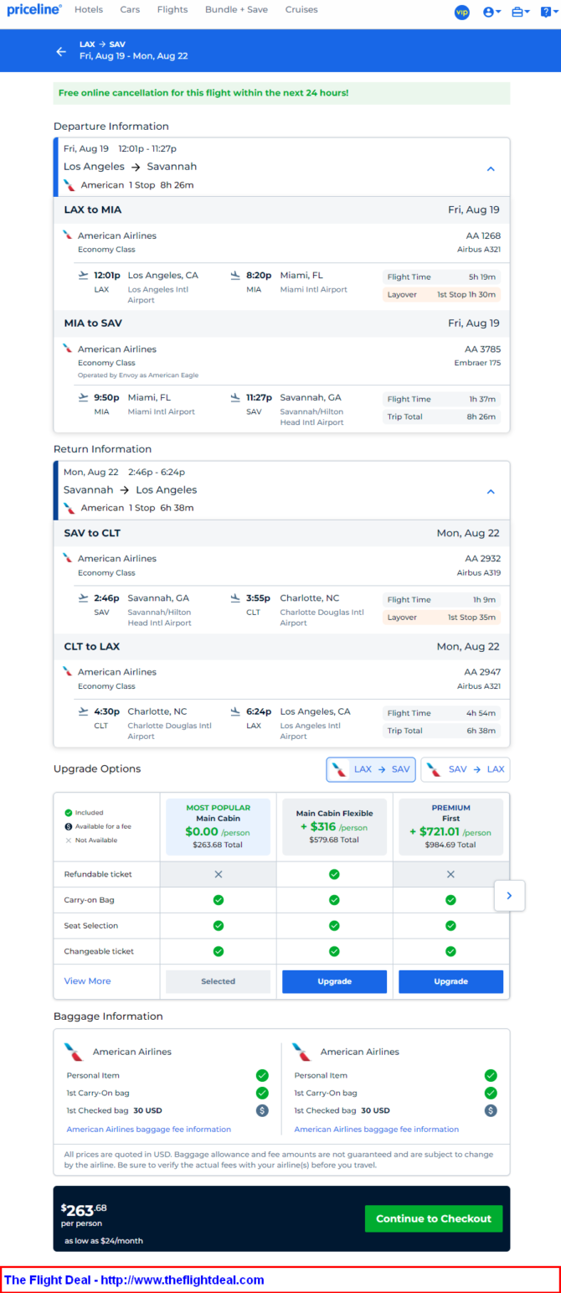This screenshot has width=561, height=1293.
Task: Click the Main Cabin Flexible Changeable ticket checkmark
Action: [334, 951]
